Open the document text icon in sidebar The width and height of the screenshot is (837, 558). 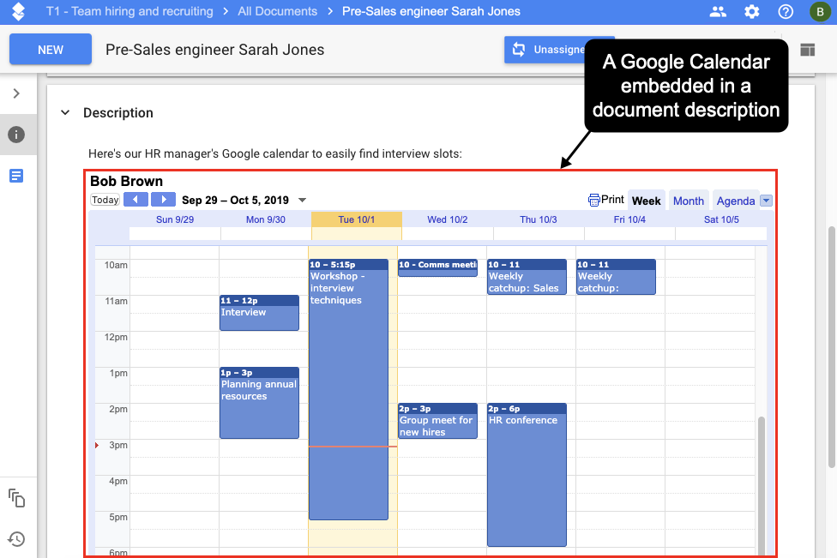tap(16, 176)
